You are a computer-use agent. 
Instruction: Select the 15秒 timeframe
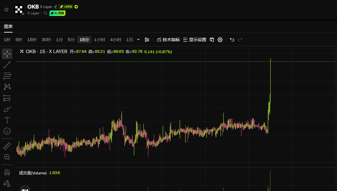(x=32, y=40)
